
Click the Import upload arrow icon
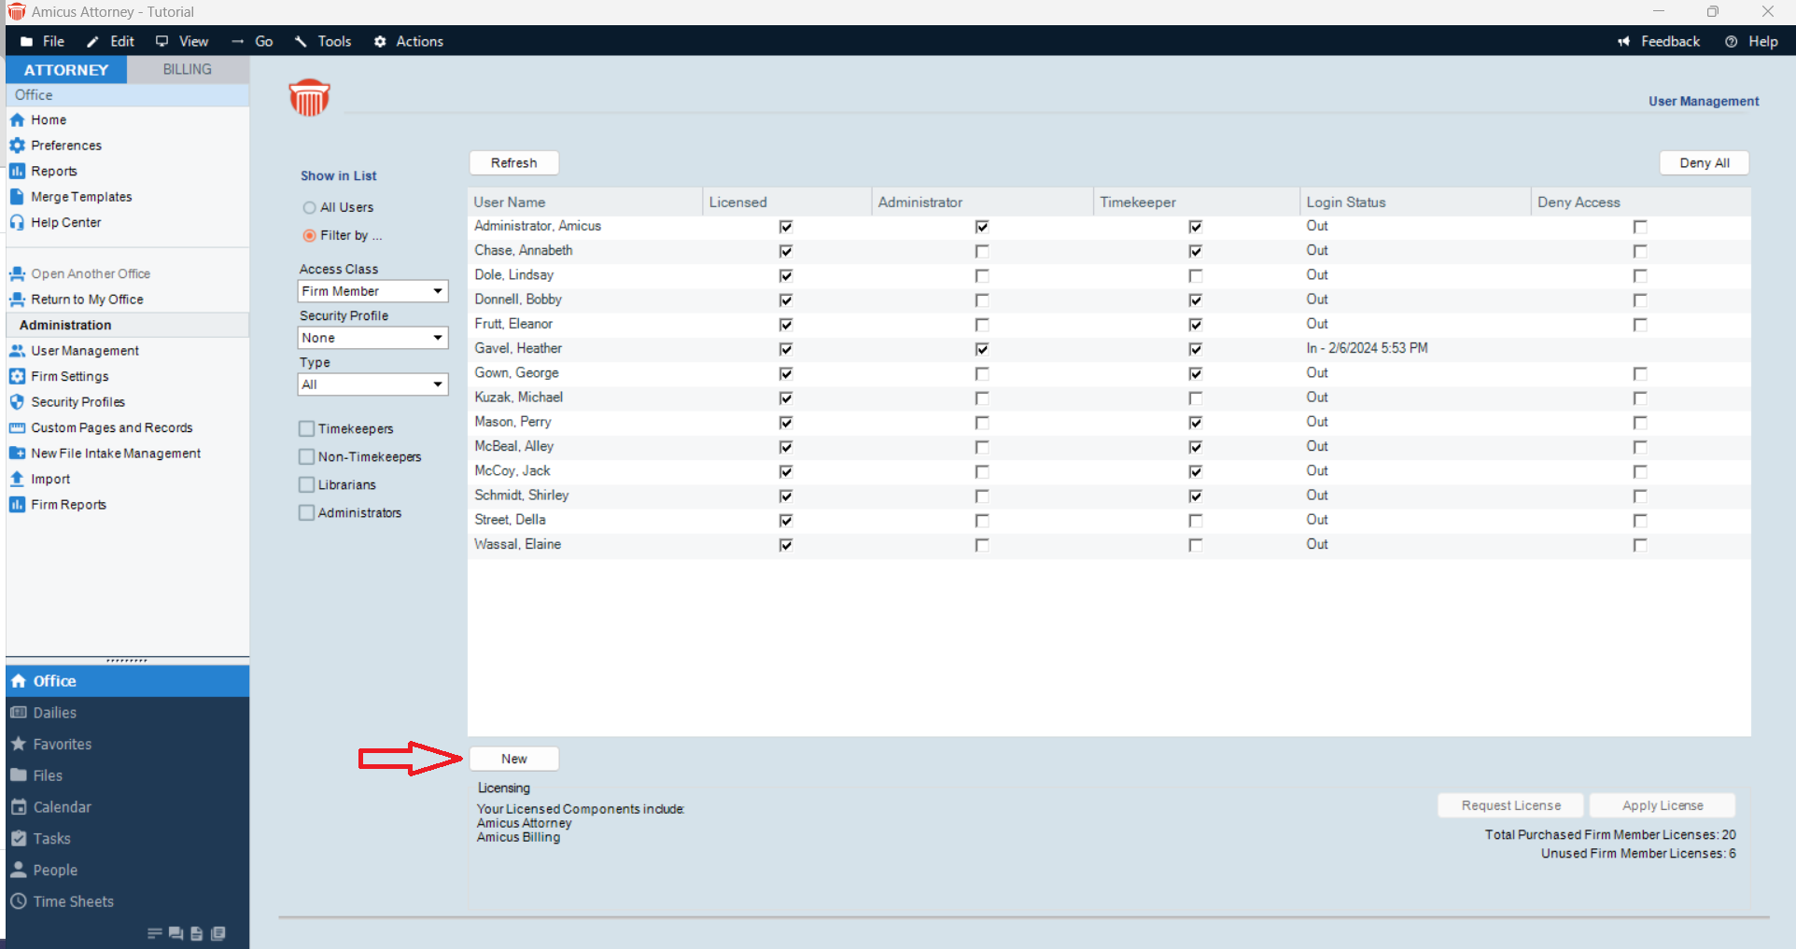17,480
